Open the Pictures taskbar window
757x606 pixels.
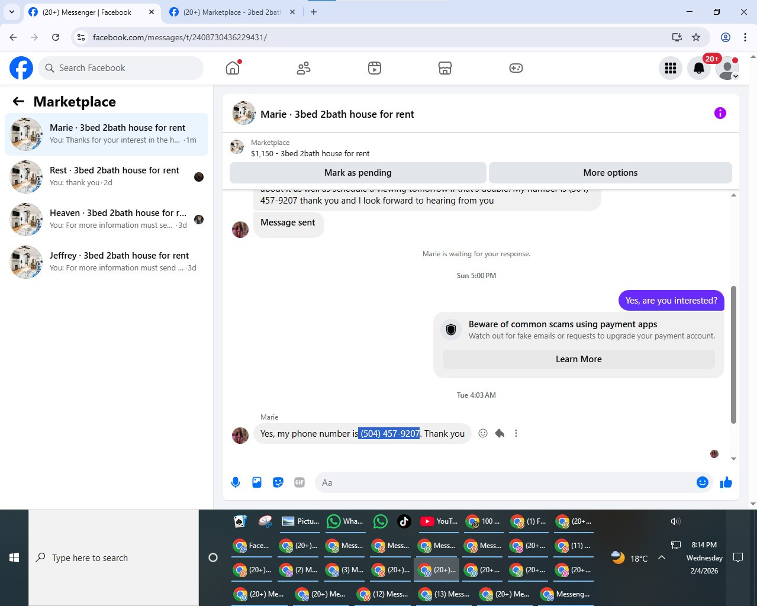pos(301,521)
